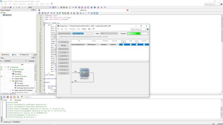The height and width of the screenshot is (125, 223).
Task: Open the Processing menu in Programmer window
Action: tap(72, 29)
